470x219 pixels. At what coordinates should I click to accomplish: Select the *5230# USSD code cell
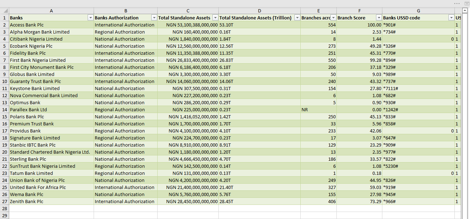point(418,166)
